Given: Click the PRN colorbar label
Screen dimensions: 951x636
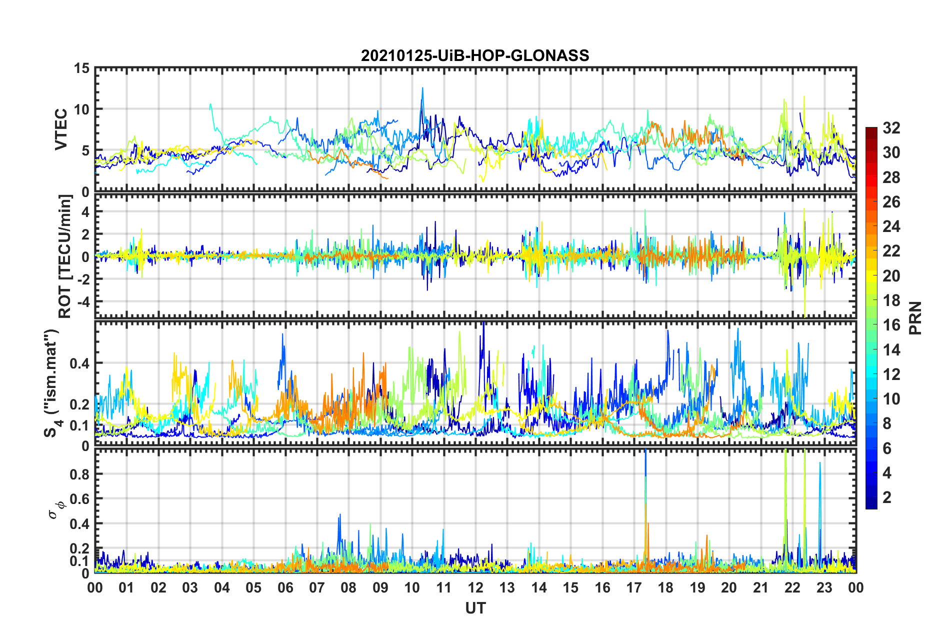Looking at the screenshot, I should pyautogui.click(x=915, y=318).
